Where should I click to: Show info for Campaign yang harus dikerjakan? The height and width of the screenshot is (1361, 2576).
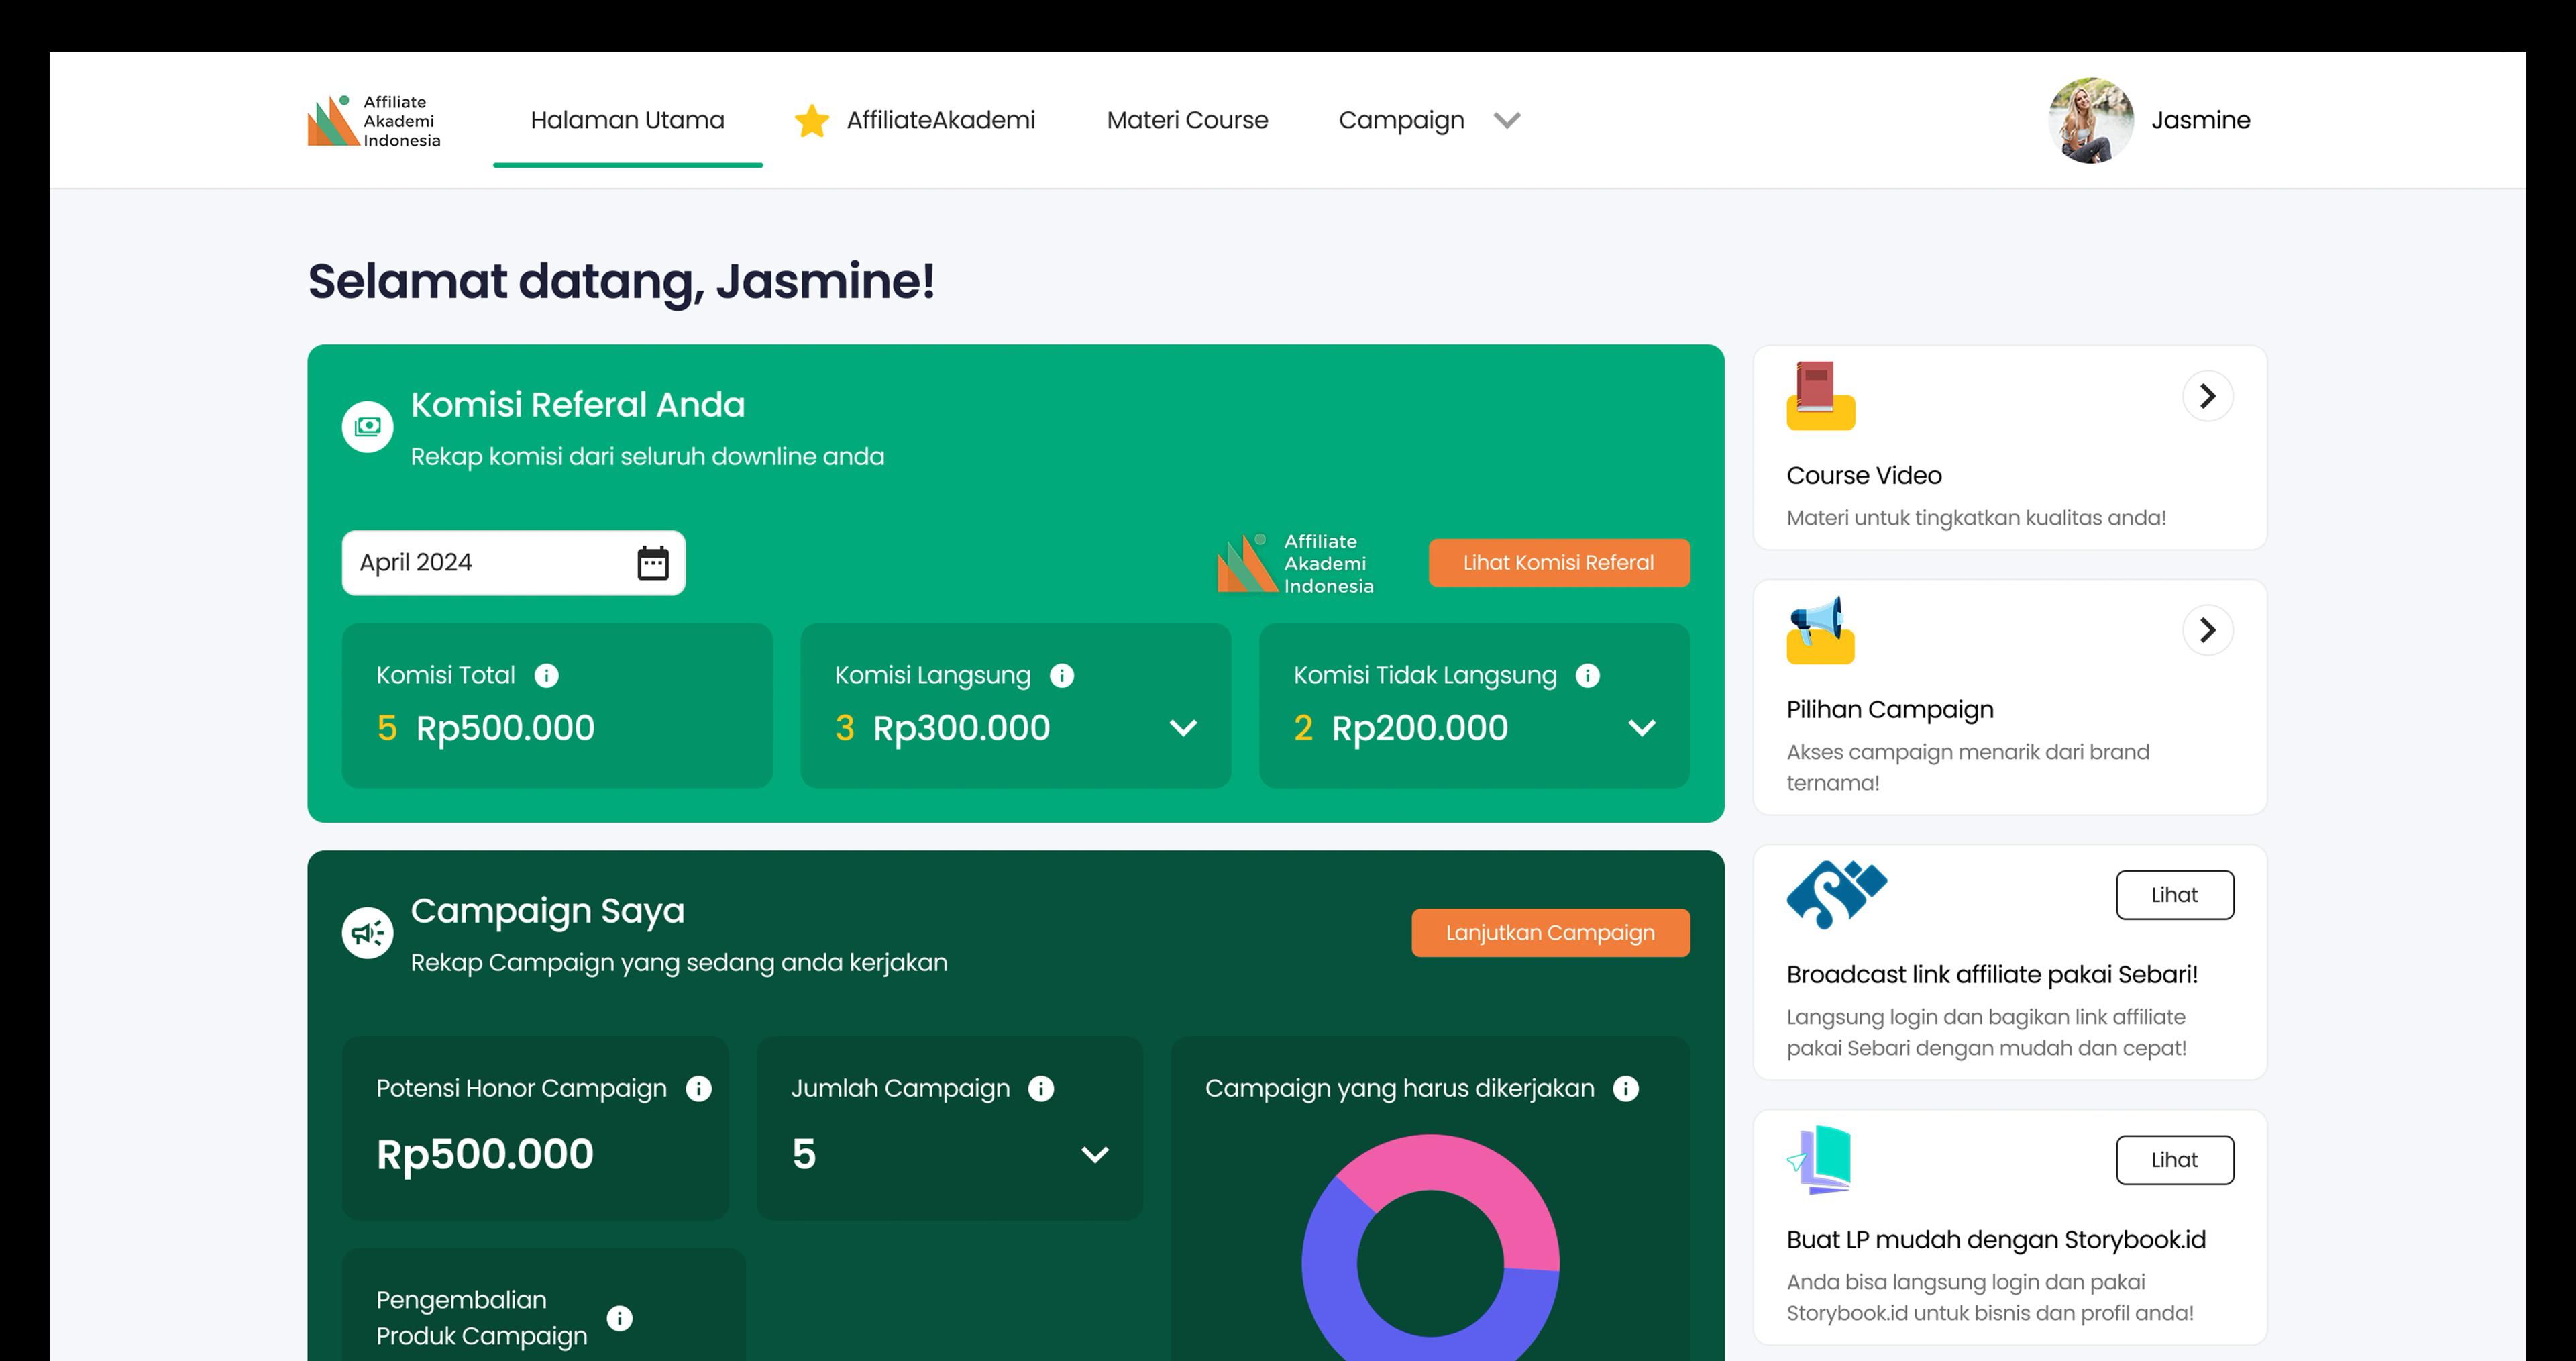tap(1626, 1089)
